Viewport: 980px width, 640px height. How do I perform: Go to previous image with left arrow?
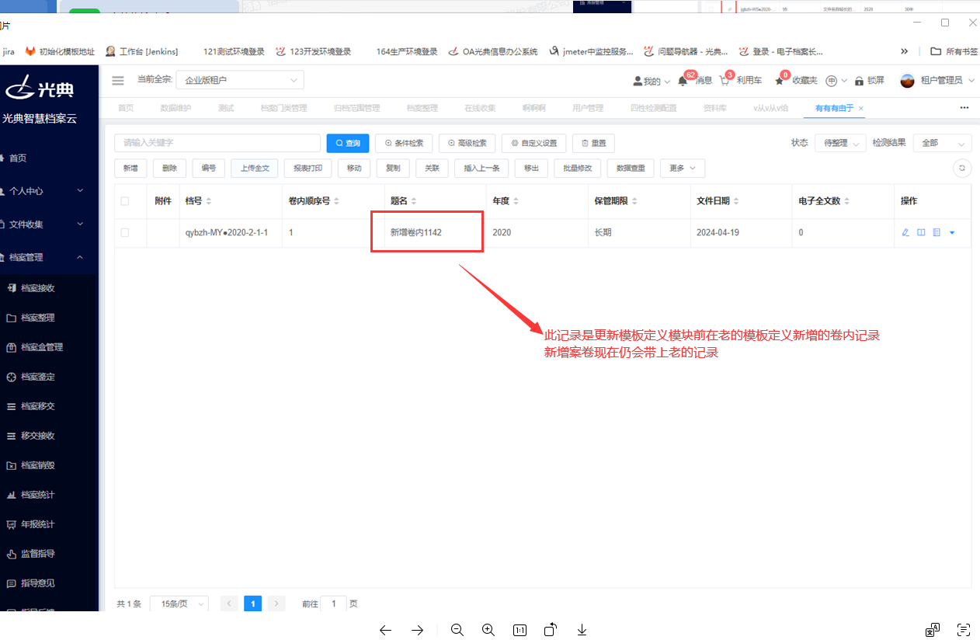coord(385,630)
